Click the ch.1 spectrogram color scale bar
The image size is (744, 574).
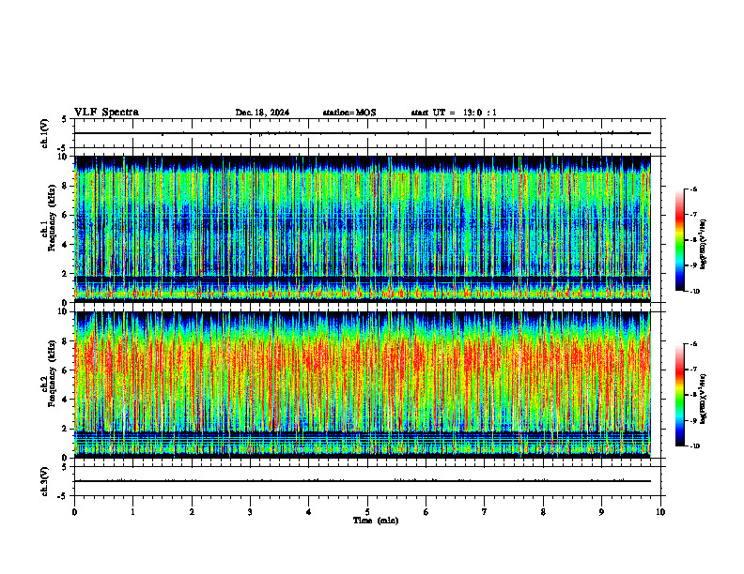679,240
